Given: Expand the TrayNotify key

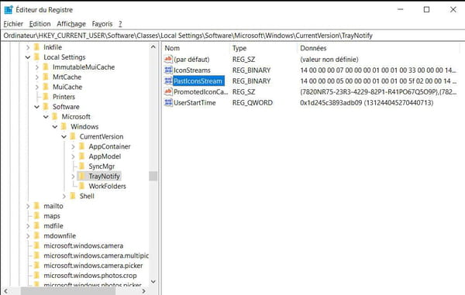Looking at the screenshot, I should click(73, 177).
